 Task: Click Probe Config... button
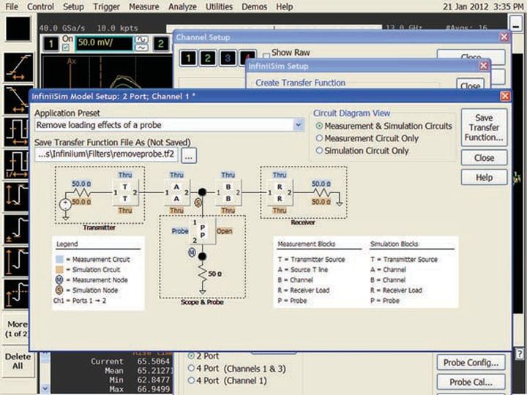(x=471, y=363)
